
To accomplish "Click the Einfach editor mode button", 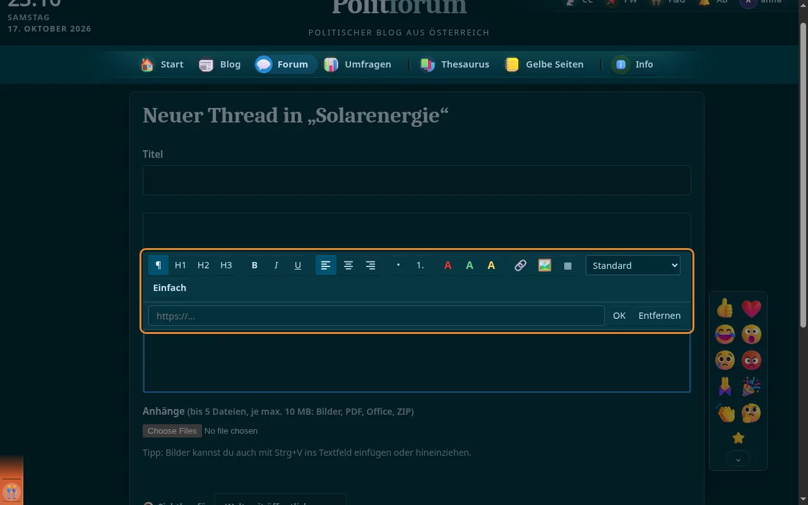I will (170, 288).
